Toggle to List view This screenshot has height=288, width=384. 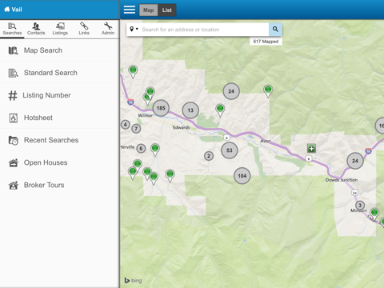(167, 10)
